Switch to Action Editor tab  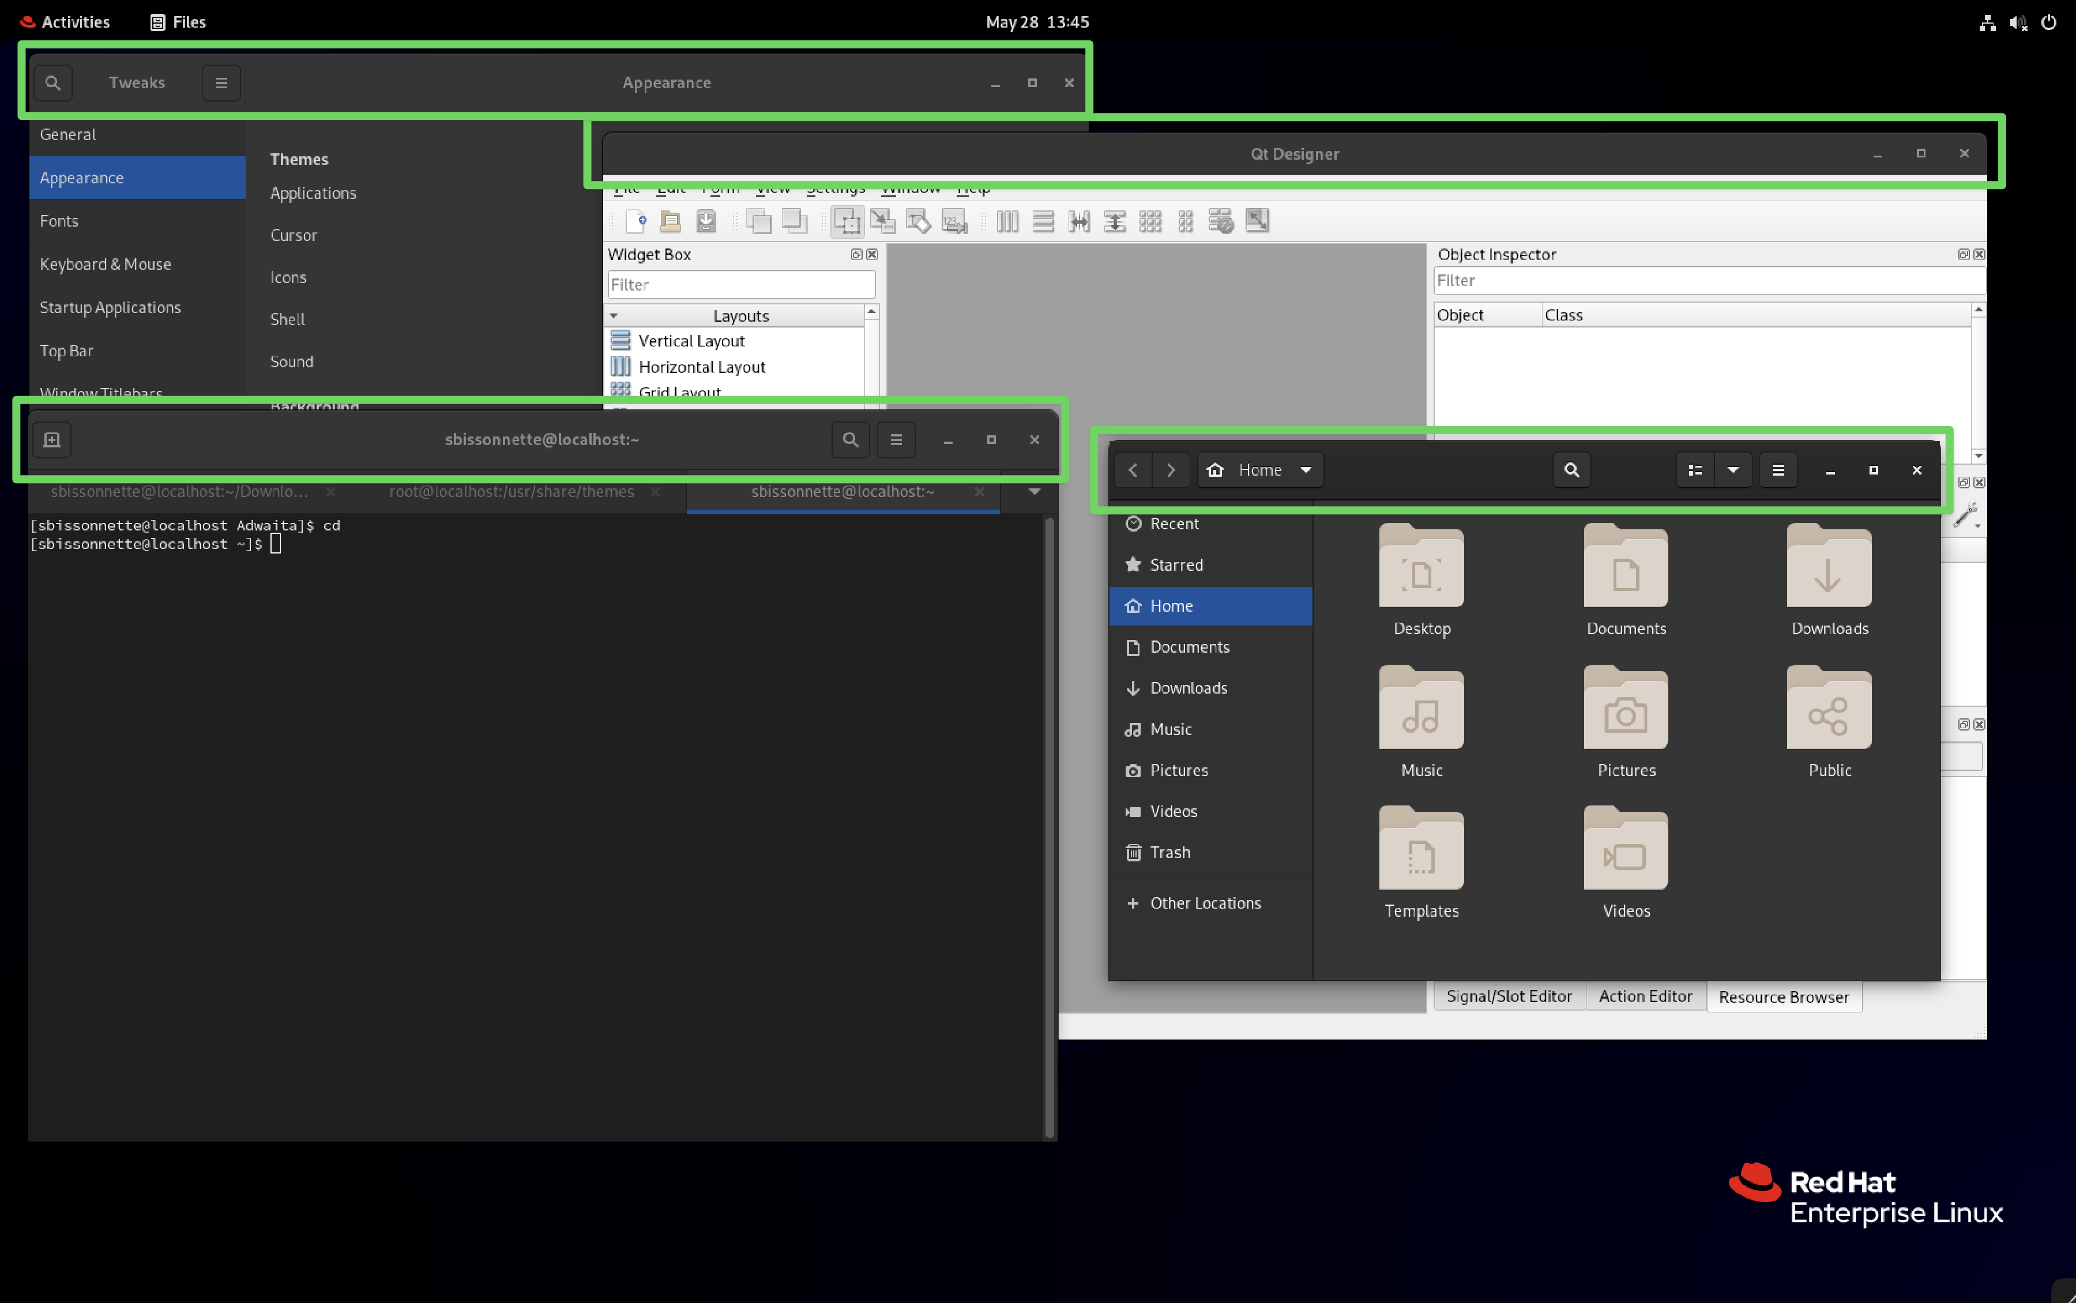pos(1645,996)
